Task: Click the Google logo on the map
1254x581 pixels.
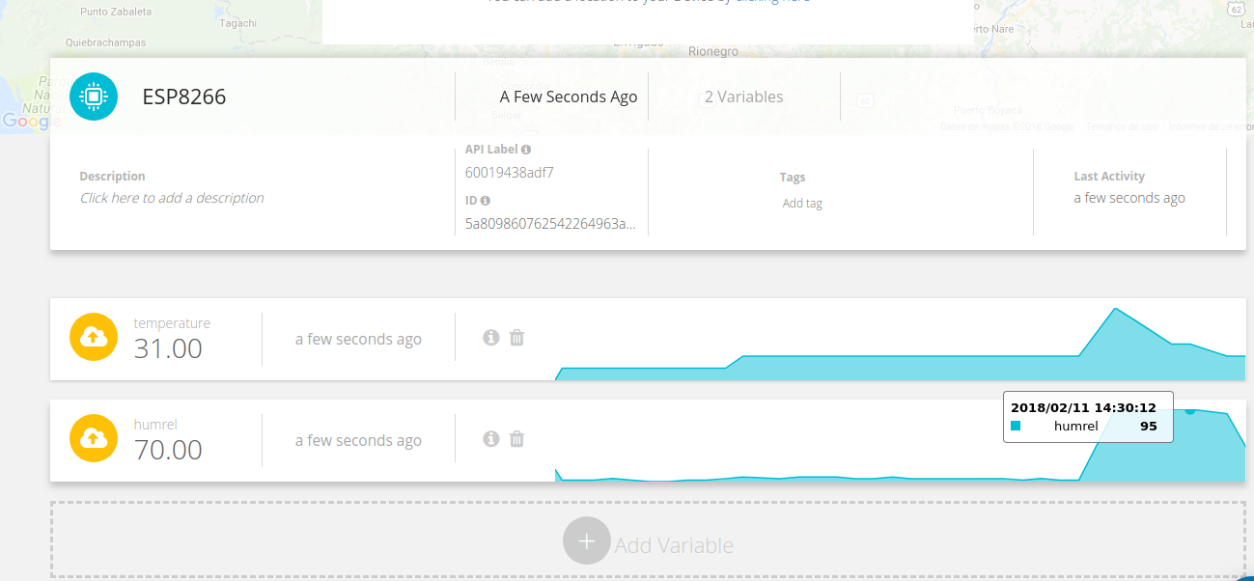Action: tap(32, 122)
